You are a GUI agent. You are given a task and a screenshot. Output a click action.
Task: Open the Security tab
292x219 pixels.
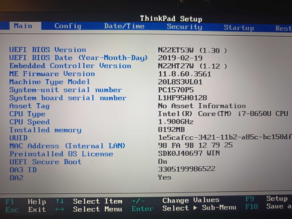[184, 27]
